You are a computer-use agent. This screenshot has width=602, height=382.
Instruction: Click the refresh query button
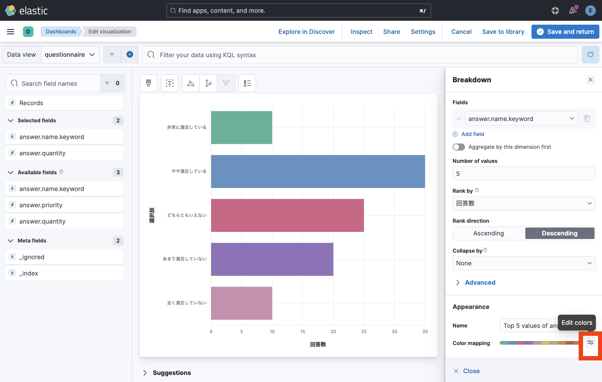coord(591,55)
